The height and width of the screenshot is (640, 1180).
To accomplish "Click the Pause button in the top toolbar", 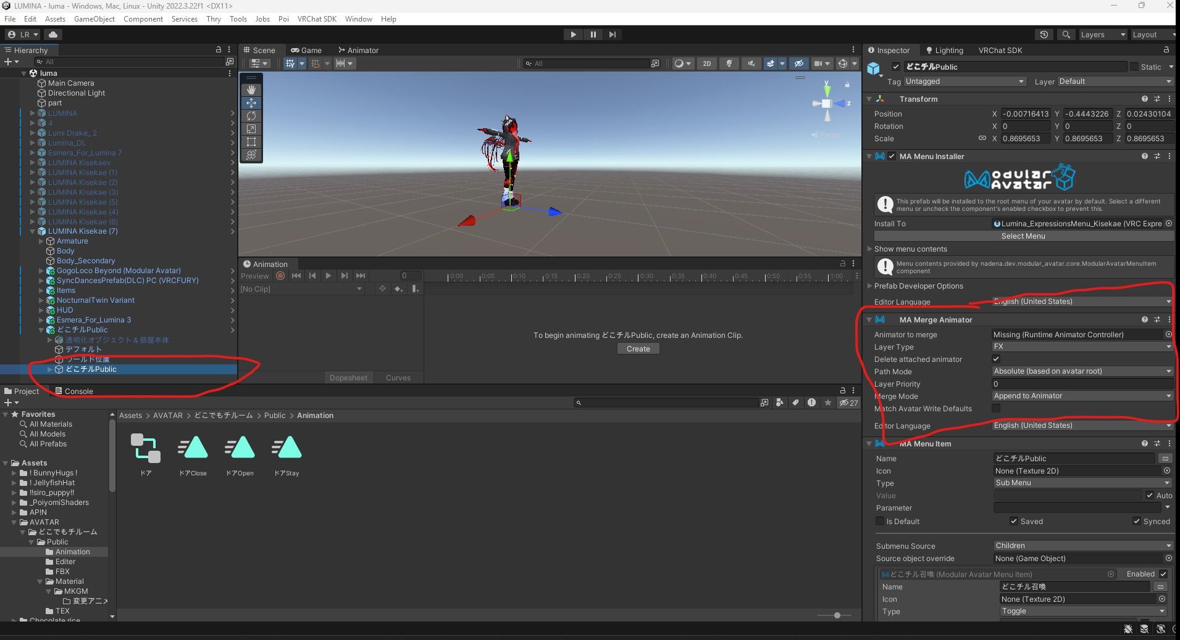I will click(593, 35).
